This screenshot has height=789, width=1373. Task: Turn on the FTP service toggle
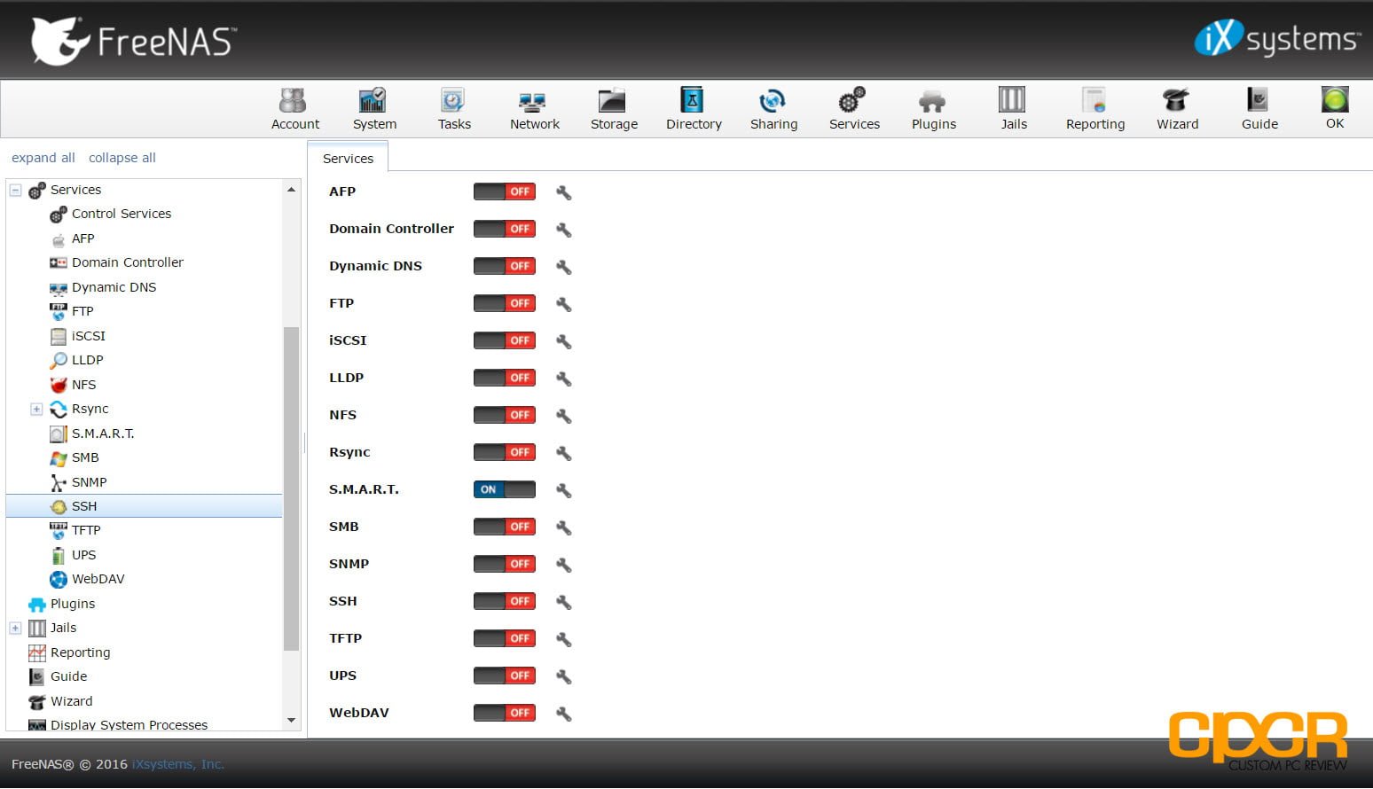click(x=505, y=303)
